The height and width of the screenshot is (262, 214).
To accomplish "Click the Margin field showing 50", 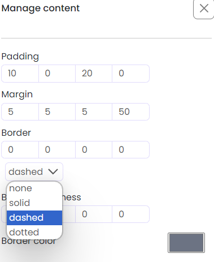I will 130,111.
